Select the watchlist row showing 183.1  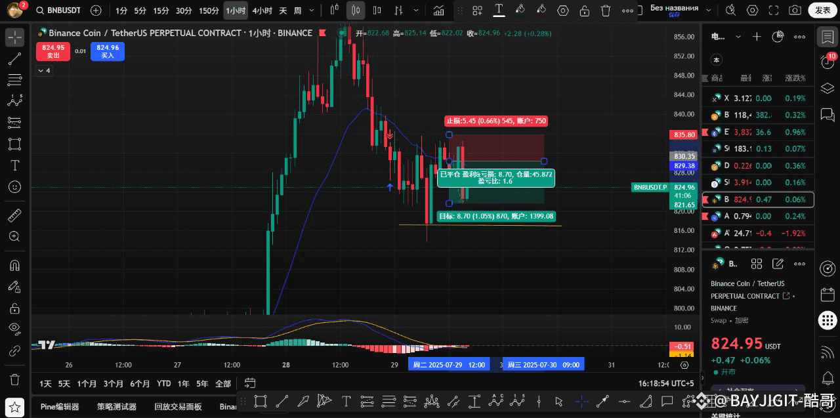tap(758, 148)
